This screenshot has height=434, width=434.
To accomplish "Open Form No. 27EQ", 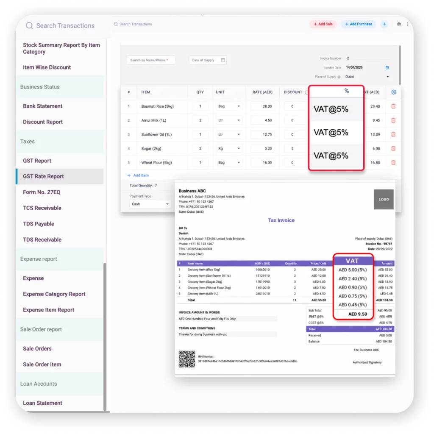I will pos(42,192).
